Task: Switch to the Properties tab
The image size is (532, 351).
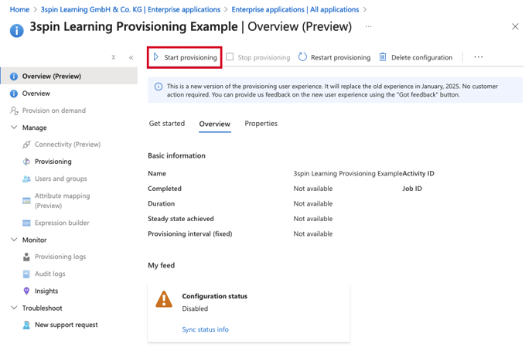Action: click(261, 124)
